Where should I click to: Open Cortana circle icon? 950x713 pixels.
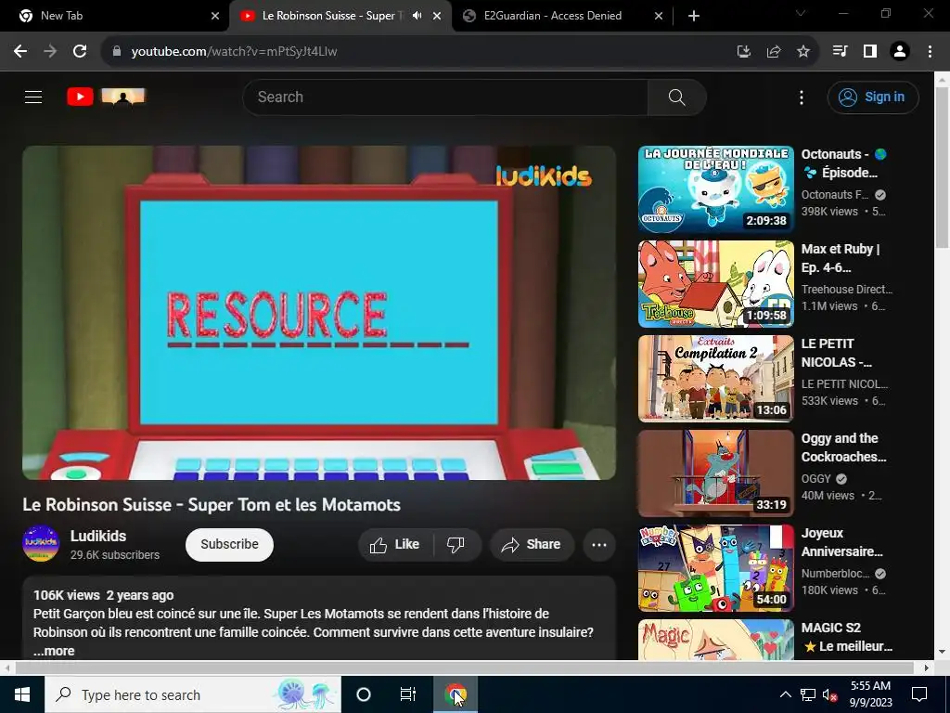tap(364, 694)
